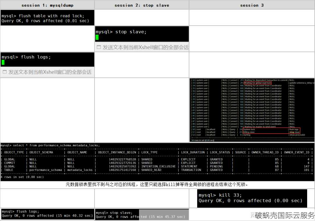This screenshot has width=315, height=221.
Task: Click the LOCK_STATUS column header
Action: (220, 152)
